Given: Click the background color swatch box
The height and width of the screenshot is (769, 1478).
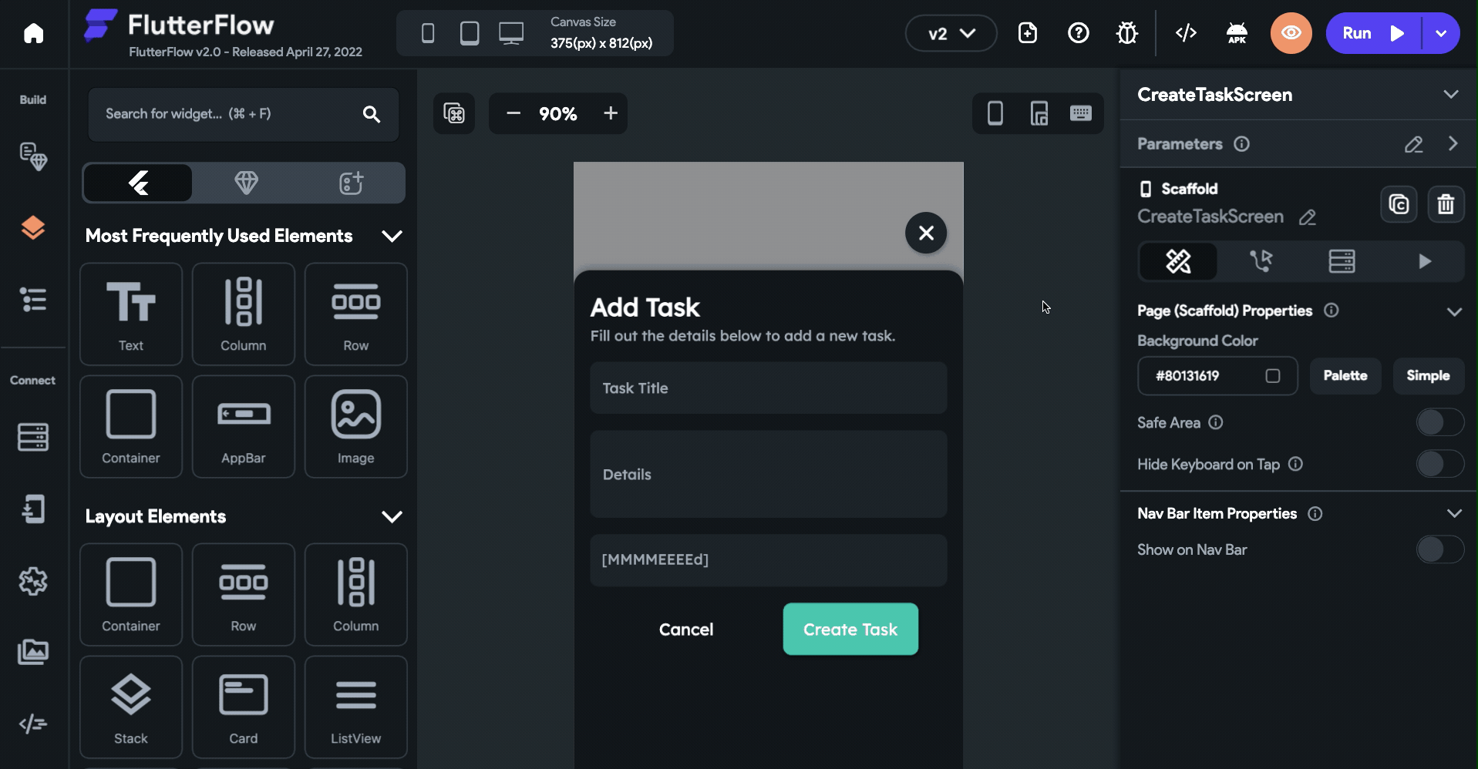Looking at the screenshot, I should [1273, 376].
